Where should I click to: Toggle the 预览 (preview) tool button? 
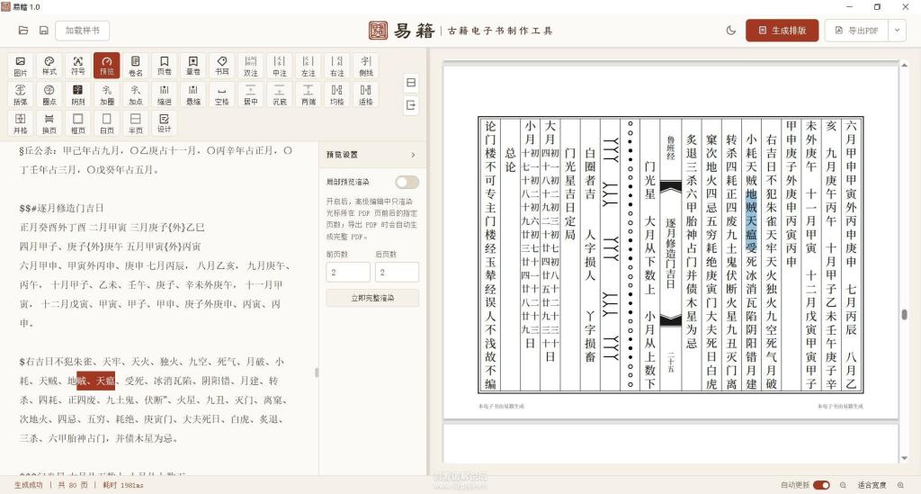point(107,65)
